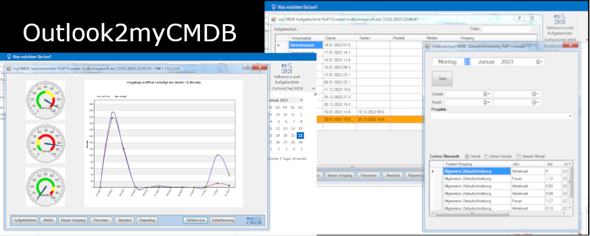This screenshot has height=236, width=590.
Task: Click 'Was möchten Sie tun?' above Servicemonitor
Action: [32, 57]
